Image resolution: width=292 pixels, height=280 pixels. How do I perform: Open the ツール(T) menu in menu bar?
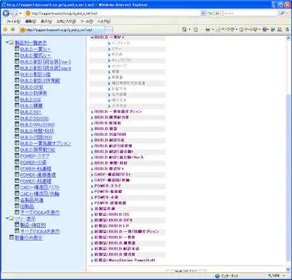point(86,22)
